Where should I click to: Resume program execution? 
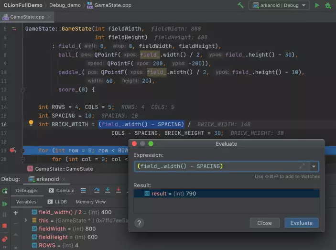[5, 204]
